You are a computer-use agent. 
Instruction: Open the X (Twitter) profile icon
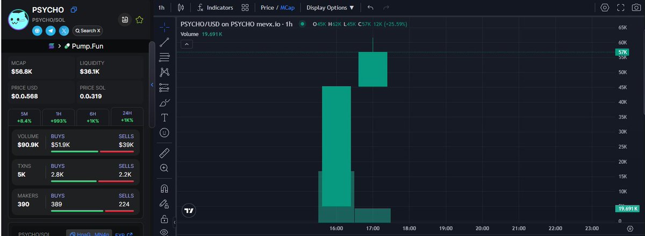pyautogui.click(x=64, y=31)
